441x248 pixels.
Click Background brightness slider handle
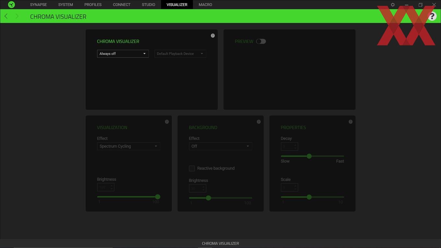point(209,198)
